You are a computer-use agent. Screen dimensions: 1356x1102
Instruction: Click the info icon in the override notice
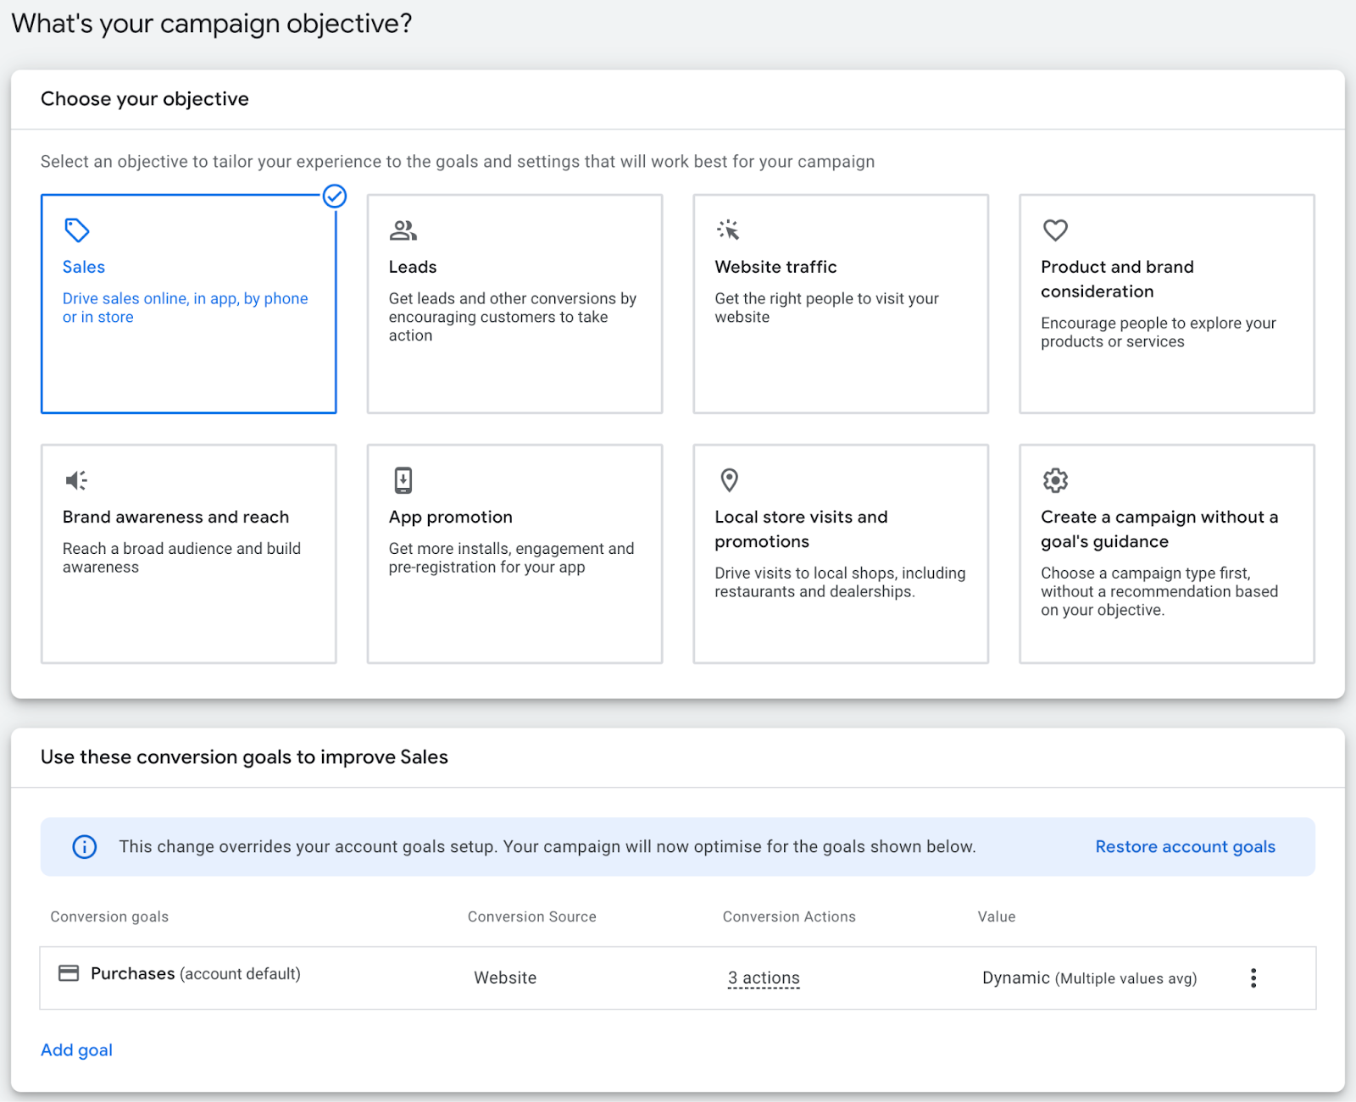point(85,846)
